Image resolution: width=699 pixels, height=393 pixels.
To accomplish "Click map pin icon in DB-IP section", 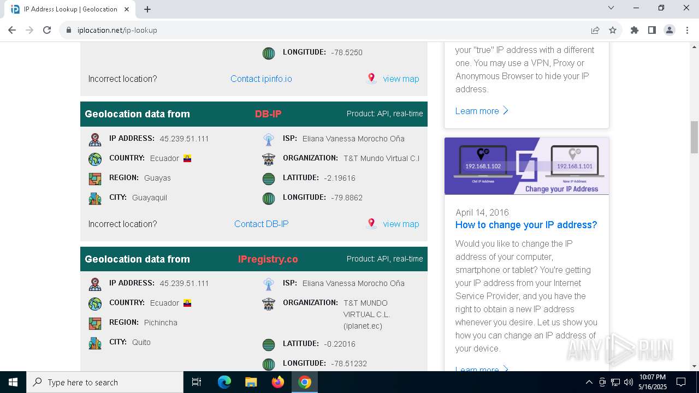I will pos(371,223).
